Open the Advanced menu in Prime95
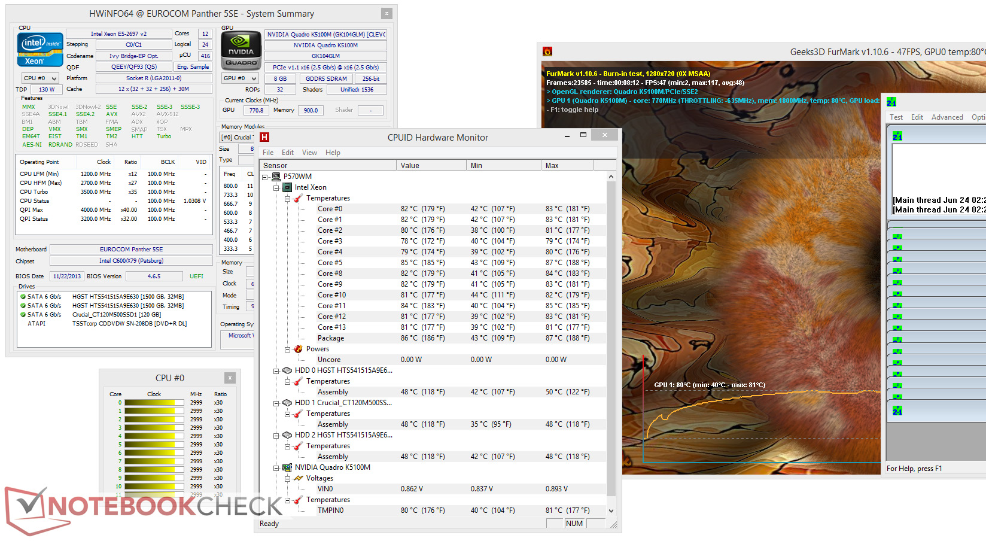986x541 pixels. click(947, 117)
